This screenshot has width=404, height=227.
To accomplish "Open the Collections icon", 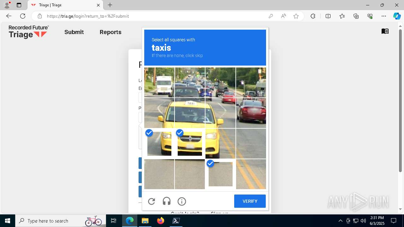I will click(356, 16).
